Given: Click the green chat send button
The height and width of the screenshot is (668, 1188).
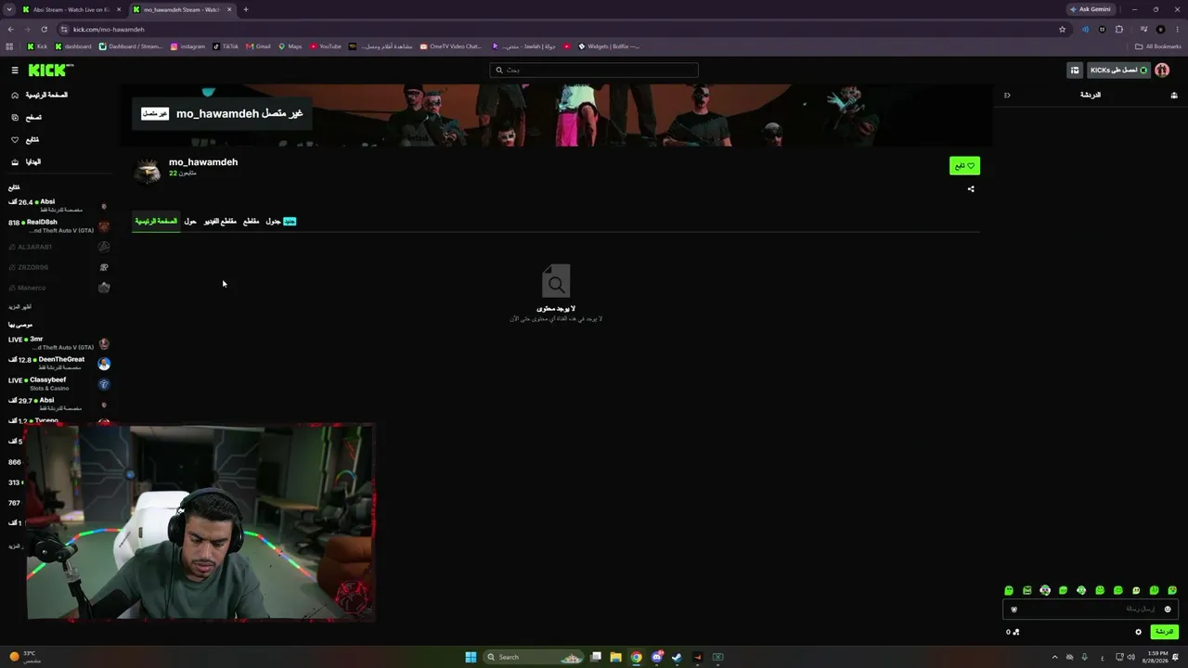Looking at the screenshot, I should (x=1164, y=632).
